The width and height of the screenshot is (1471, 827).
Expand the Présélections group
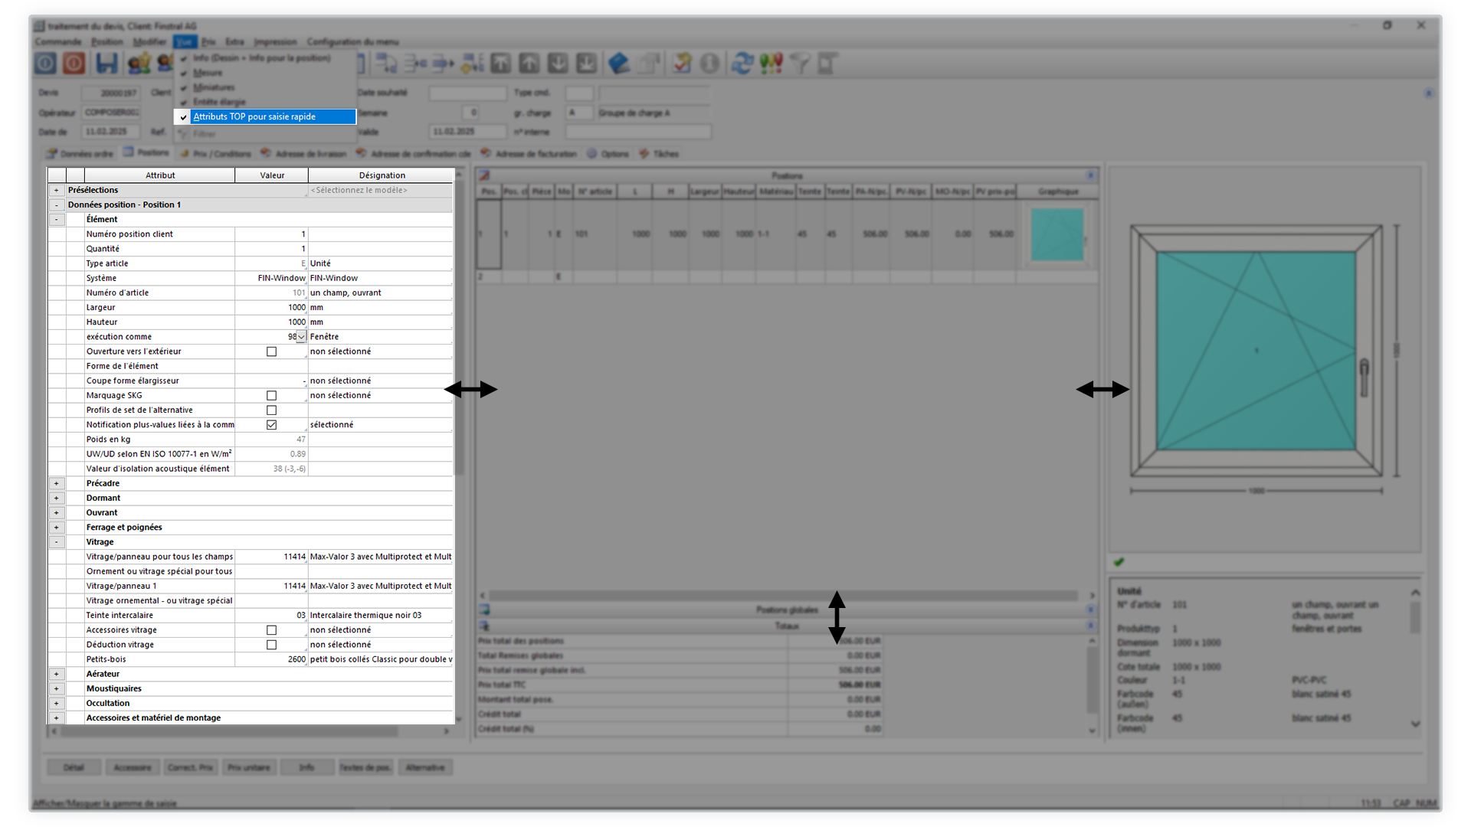pyautogui.click(x=56, y=190)
